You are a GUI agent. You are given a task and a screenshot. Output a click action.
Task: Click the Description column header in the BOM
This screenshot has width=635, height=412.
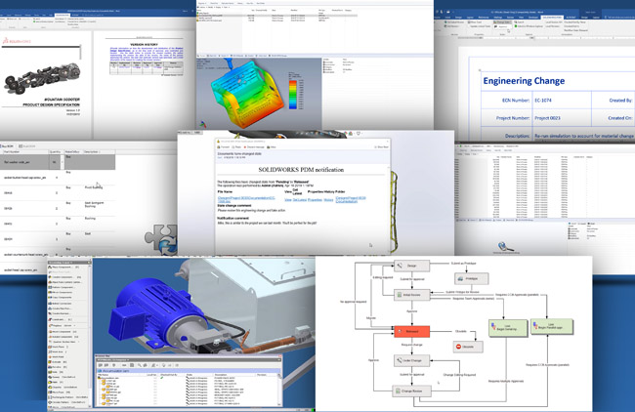pyautogui.click(x=99, y=151)
